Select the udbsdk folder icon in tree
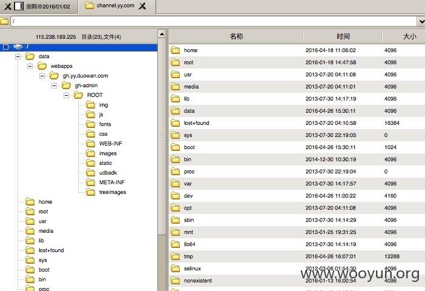Viewport: 425px width, 291px height. pos(91,173)
